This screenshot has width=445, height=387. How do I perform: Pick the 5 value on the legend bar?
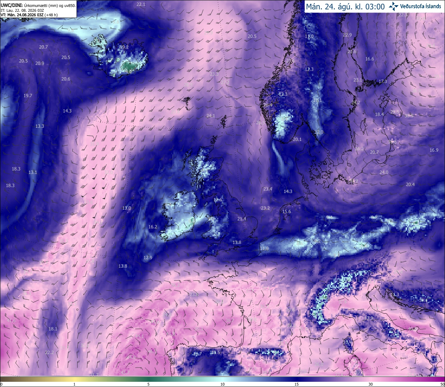tap(148, 384)
